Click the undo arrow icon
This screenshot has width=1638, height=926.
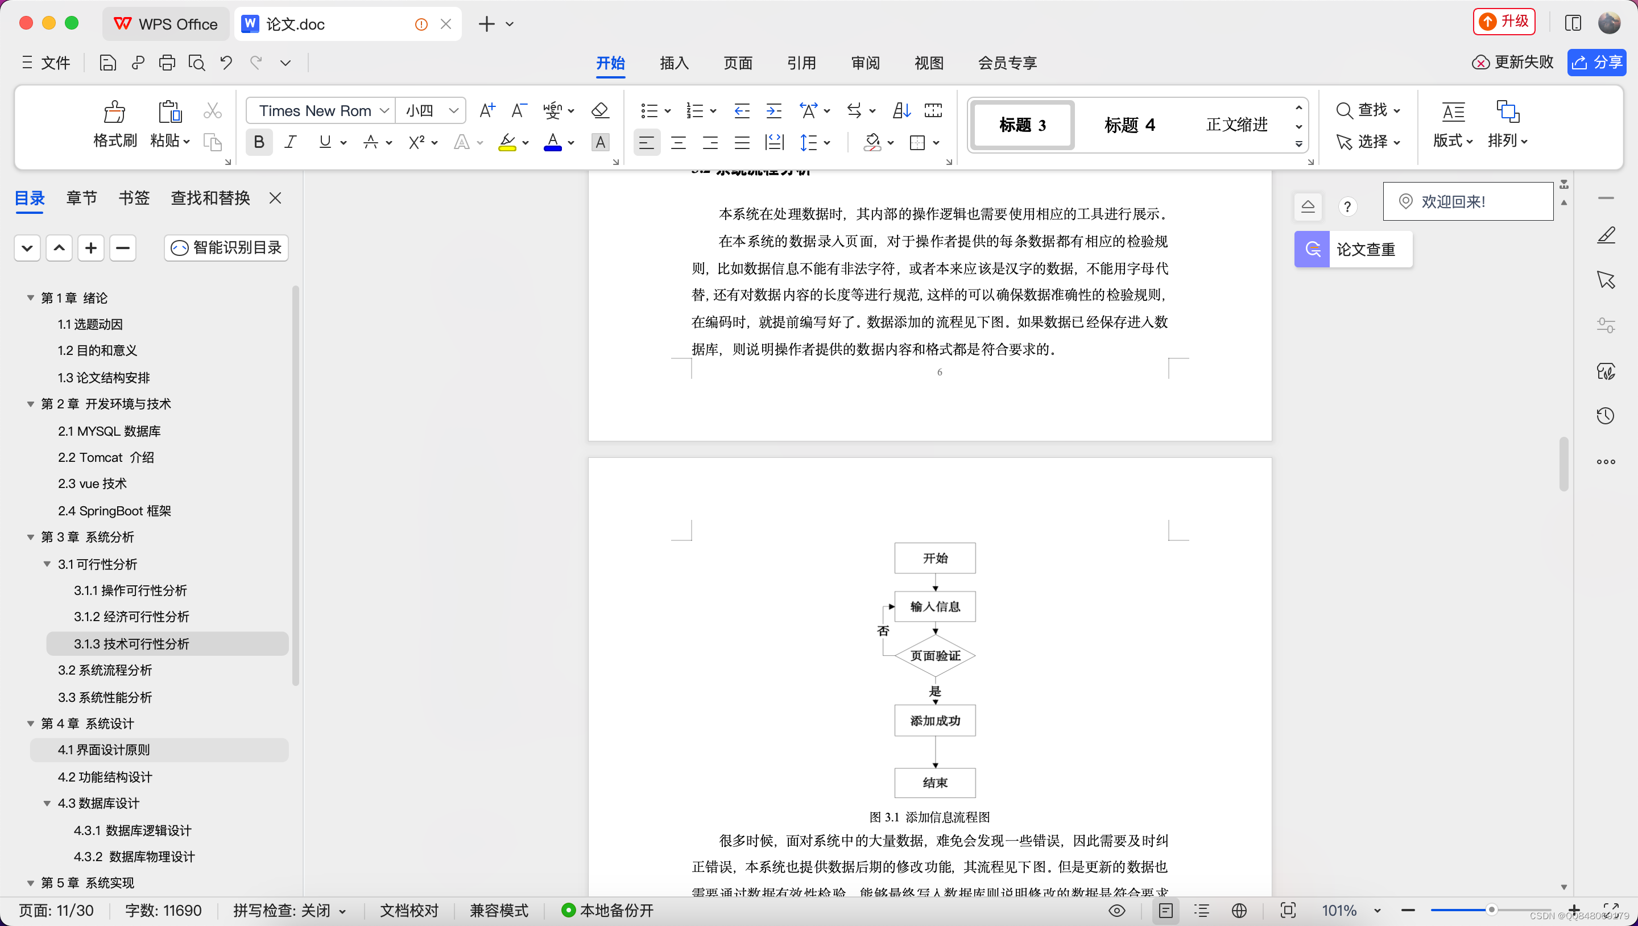tap(226, 63)
